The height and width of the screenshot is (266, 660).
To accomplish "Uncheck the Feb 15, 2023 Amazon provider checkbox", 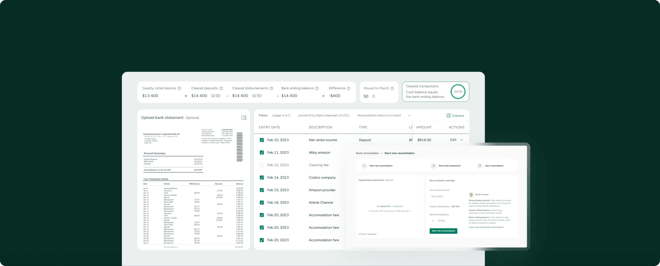I will 262,190.
